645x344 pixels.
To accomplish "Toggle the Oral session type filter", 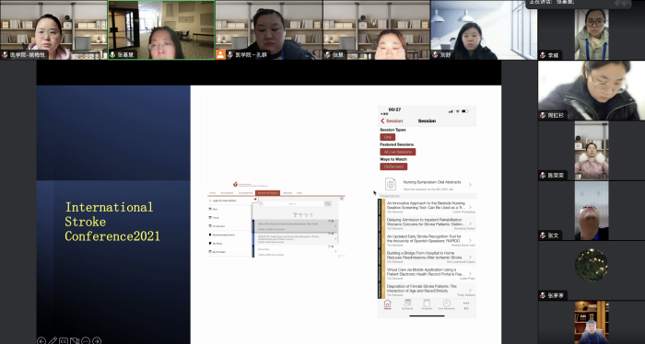I will (387, 137).
